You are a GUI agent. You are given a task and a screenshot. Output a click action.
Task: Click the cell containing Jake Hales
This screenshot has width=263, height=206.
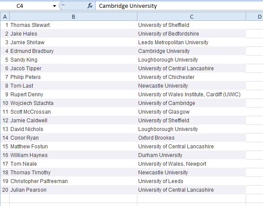point(73,34)
